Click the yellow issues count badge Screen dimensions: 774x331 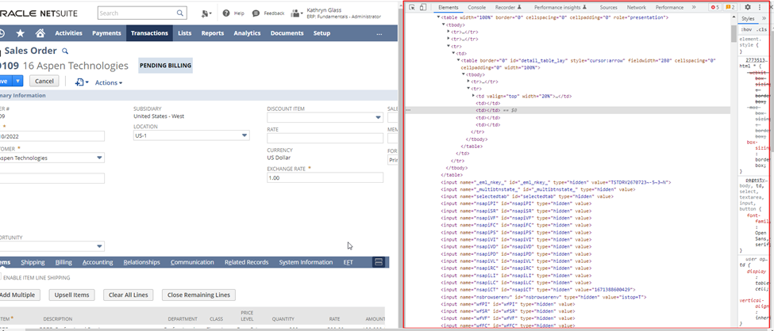tap(730, 7)
